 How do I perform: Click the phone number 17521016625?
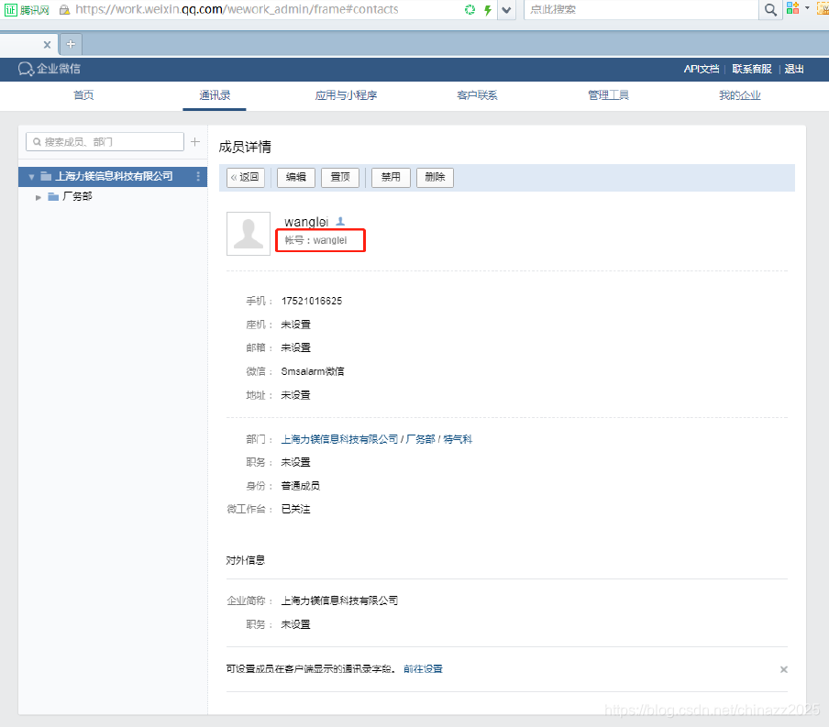coord(312,301)
